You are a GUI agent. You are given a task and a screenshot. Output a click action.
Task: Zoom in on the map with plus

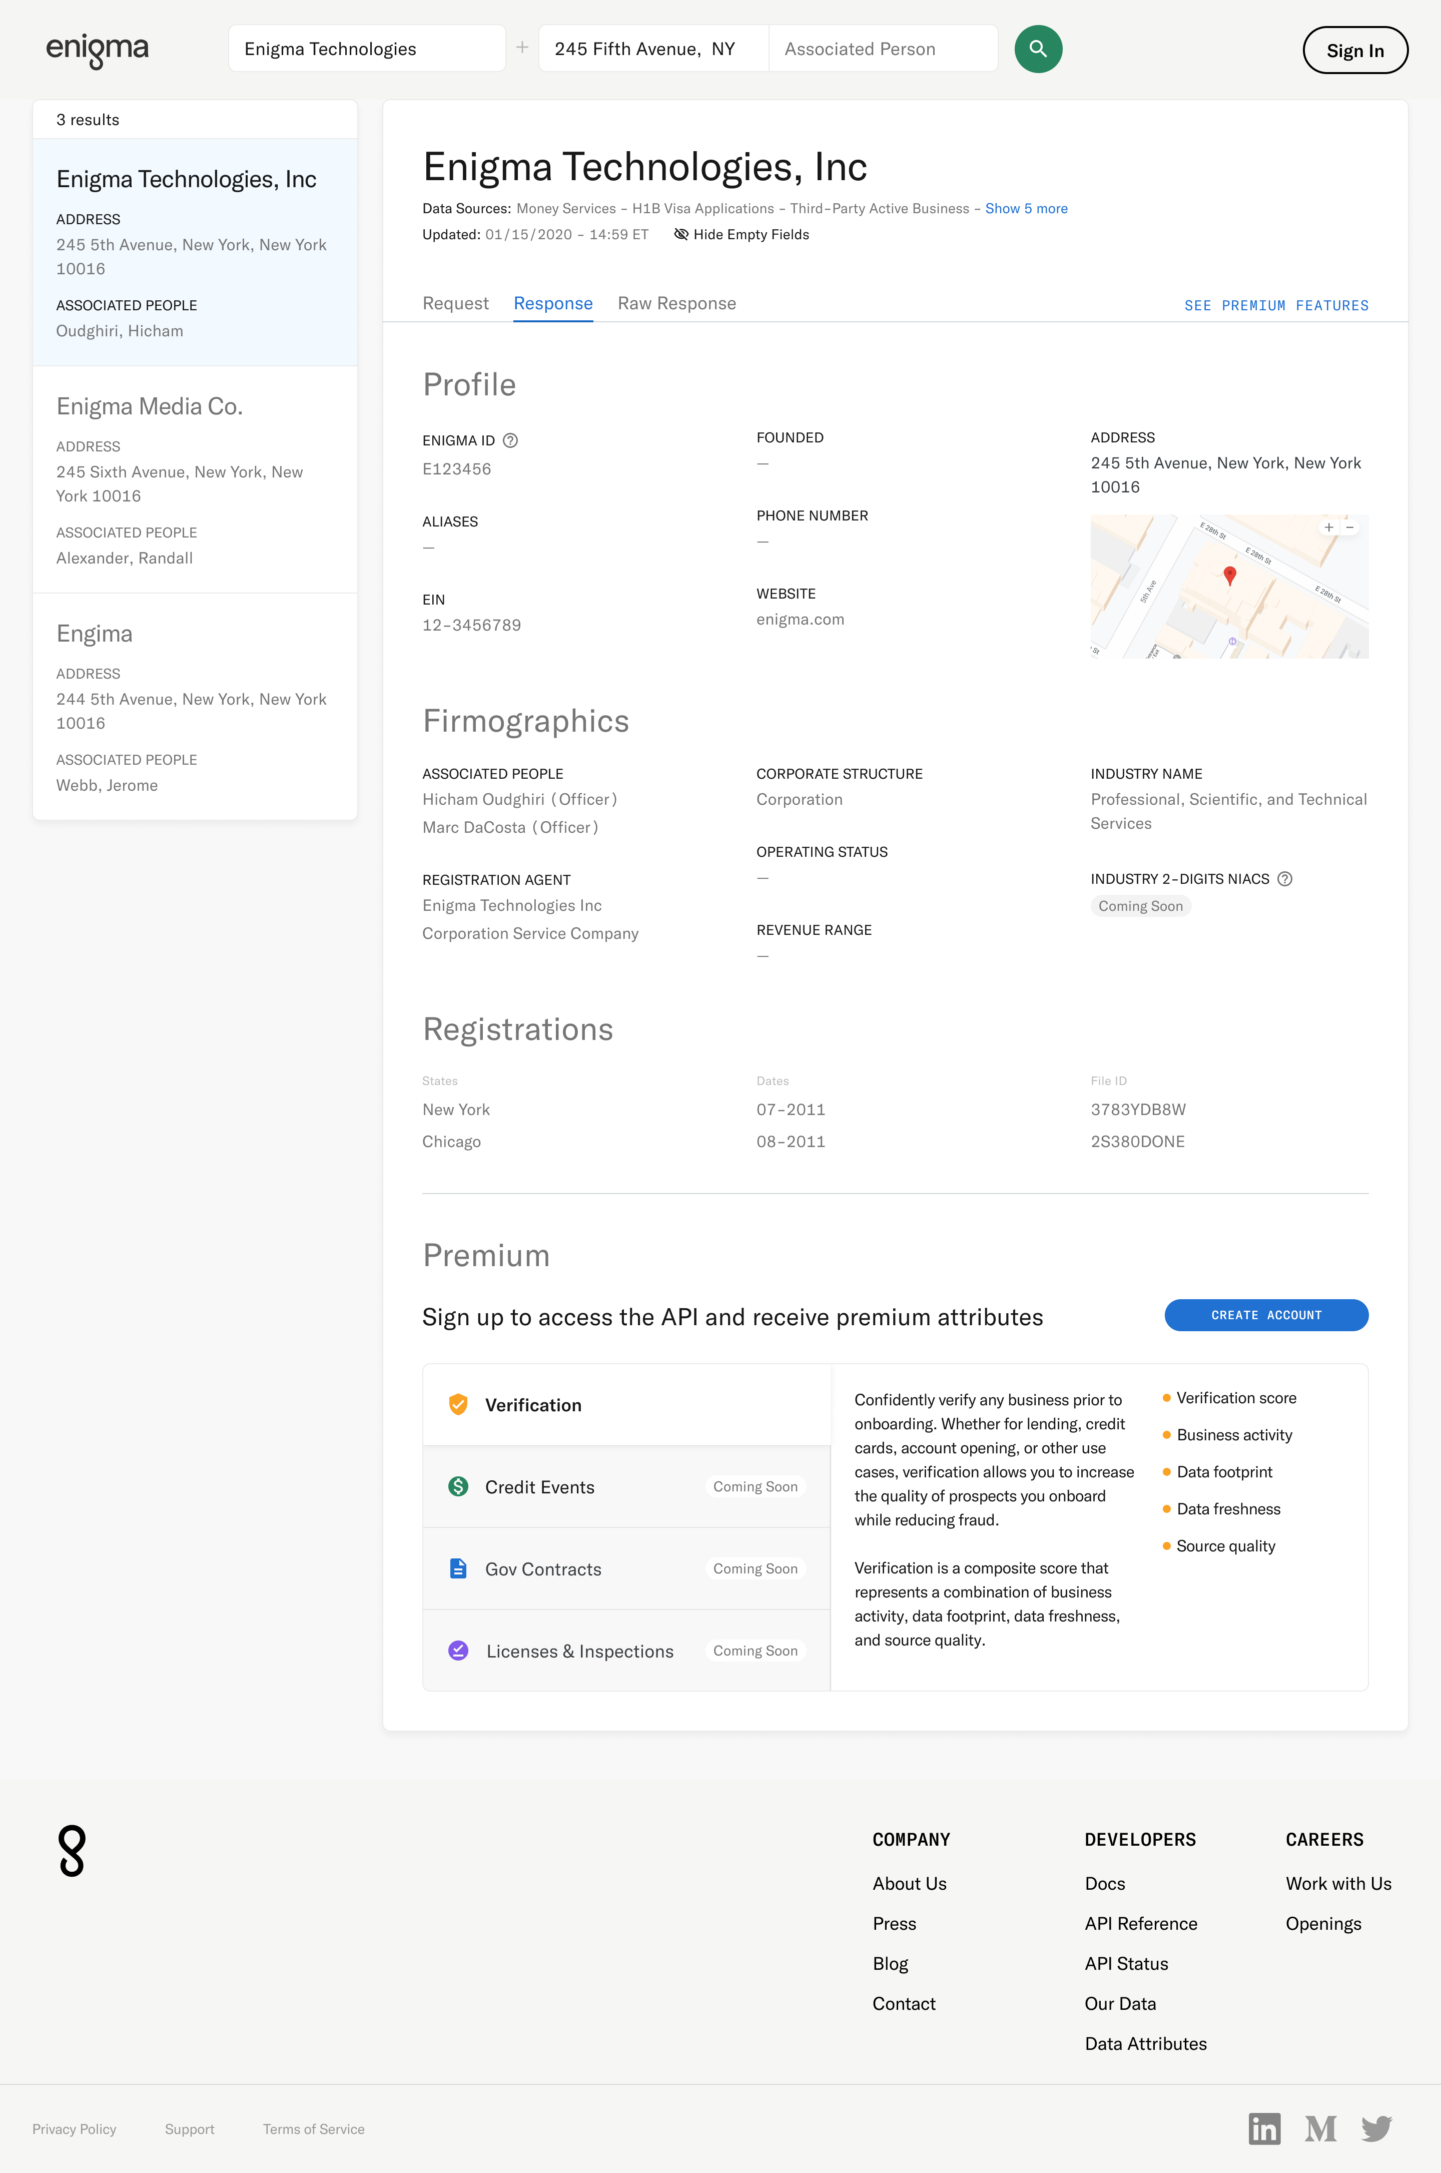pyautogui.click(x=1328, y=527)
